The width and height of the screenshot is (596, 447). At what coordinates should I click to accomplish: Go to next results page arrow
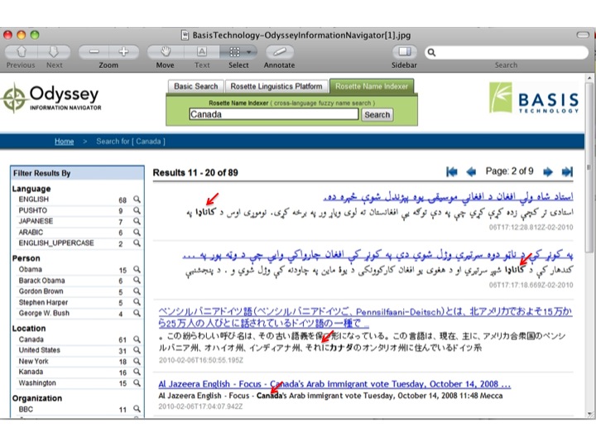click(548, 172)
